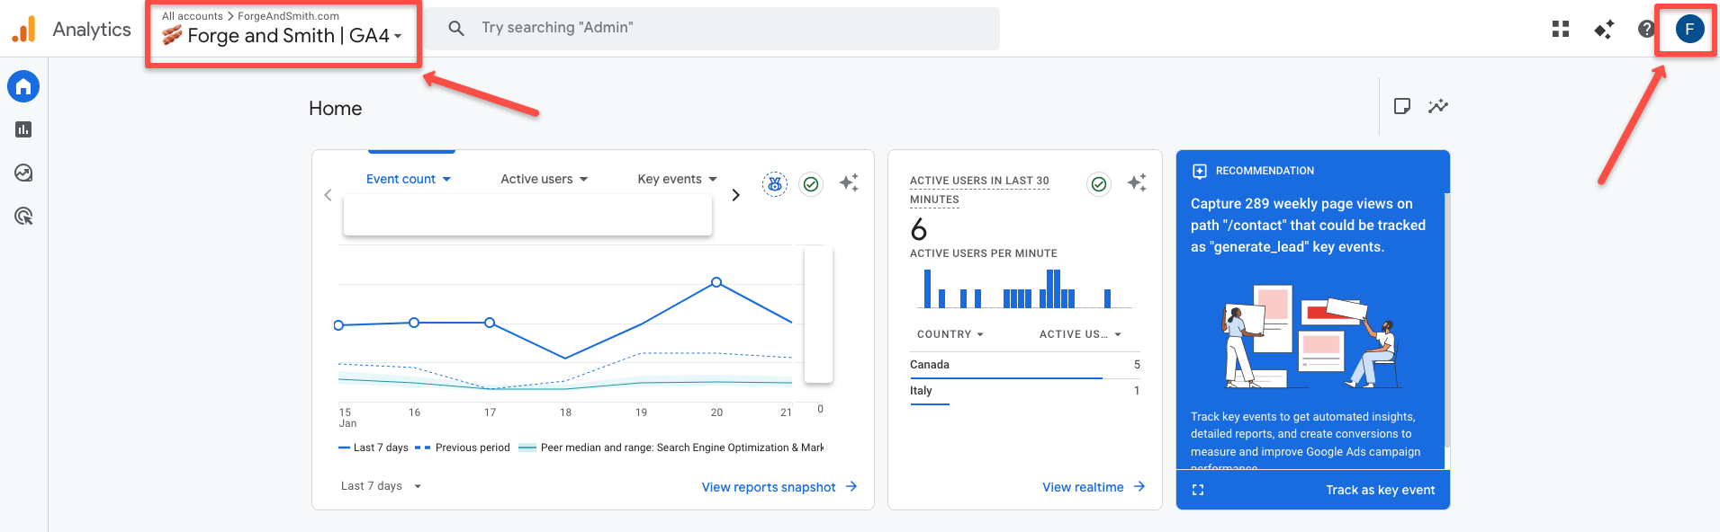1720x532 pixels.
Task: Click the green checkmark on realtime card
Action: [x=1099, y=183]
